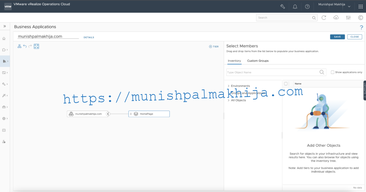Click the Business Applications page title
The image size is (366, 192).
pyautogui.click(x=35, y=27)
